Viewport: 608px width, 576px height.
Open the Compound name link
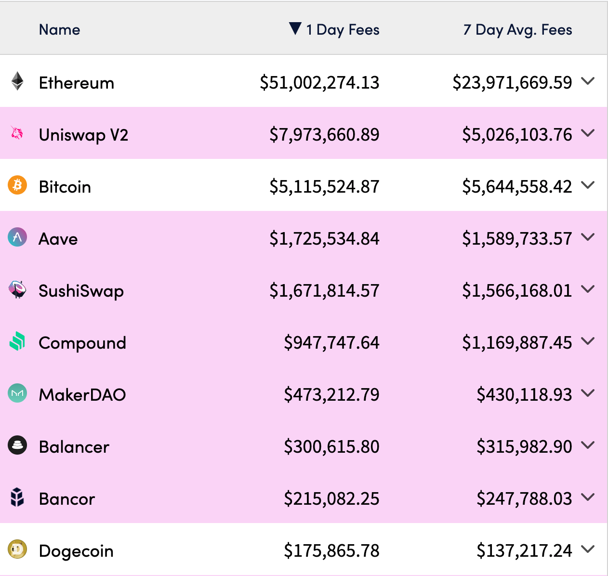pyautogui.click(x=82, y=343)
